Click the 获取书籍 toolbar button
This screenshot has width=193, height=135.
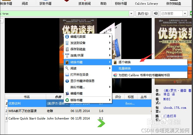45,3
